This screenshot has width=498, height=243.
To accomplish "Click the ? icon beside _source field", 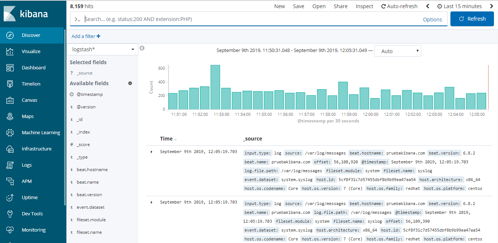I will point(72,73).
